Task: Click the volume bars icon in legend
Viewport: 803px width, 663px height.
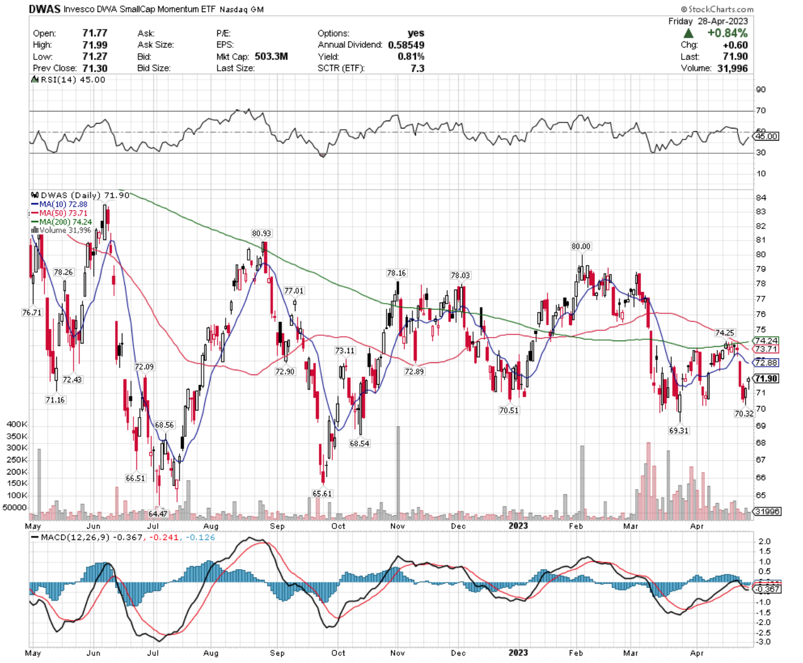Action: pyautogui.click(x=35, y=230)
